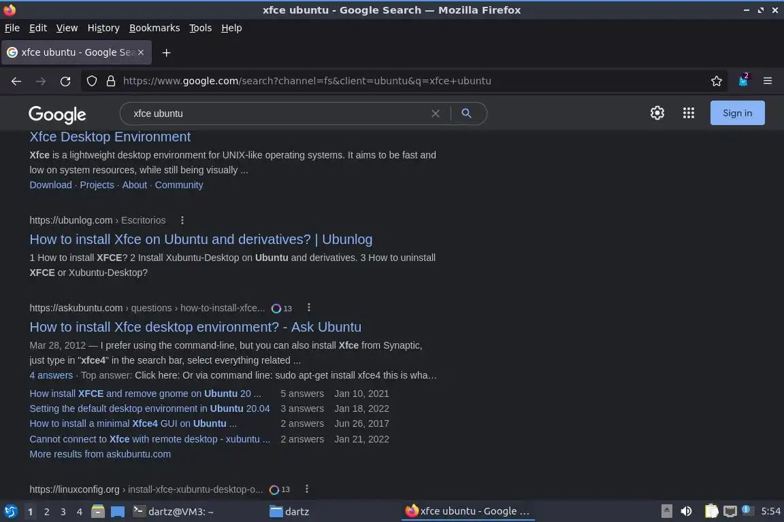Open the View menu
The image size is (784, 522).
click(67, 28)
